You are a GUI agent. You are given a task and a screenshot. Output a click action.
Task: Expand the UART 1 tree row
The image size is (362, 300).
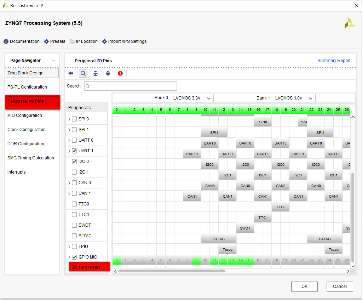[69, 151]
